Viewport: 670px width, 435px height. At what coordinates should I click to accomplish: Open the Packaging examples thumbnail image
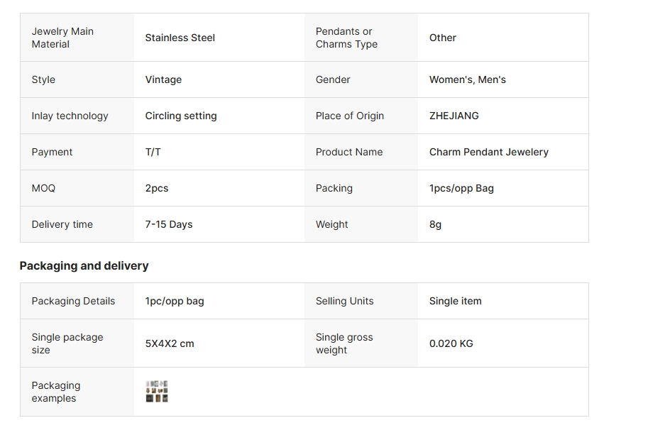157,392
